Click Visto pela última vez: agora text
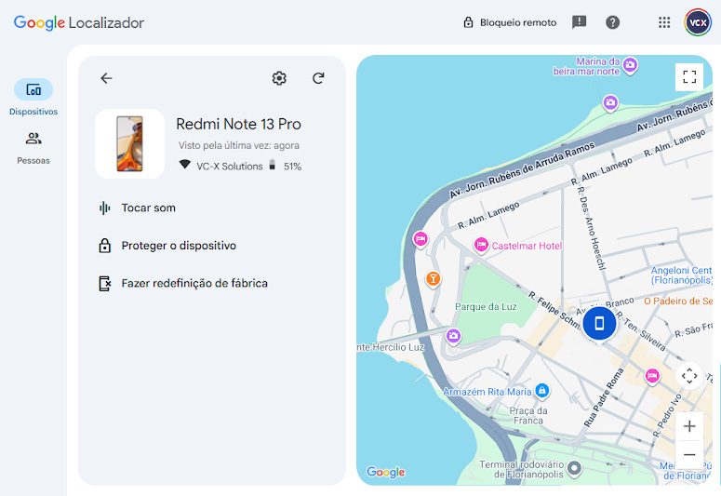Viewport: 721px width, 496px height. [239, 145]
